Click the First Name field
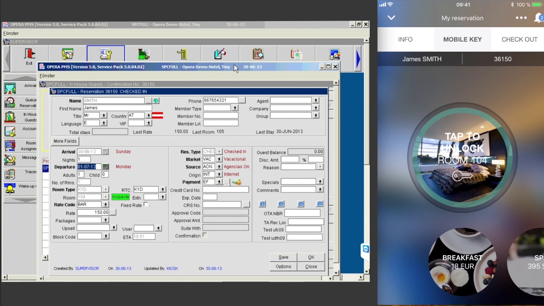Viewport: 544px width, 306px height. [x=117, y=108]
